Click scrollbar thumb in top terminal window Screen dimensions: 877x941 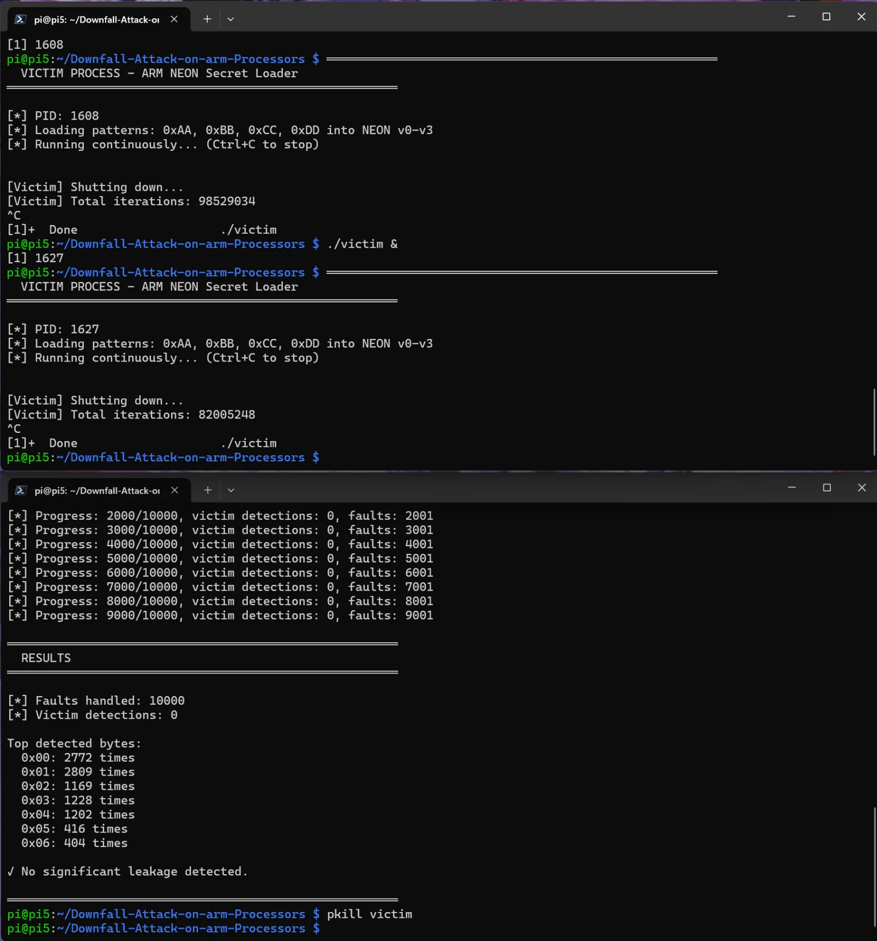click(x=874, y=422)
